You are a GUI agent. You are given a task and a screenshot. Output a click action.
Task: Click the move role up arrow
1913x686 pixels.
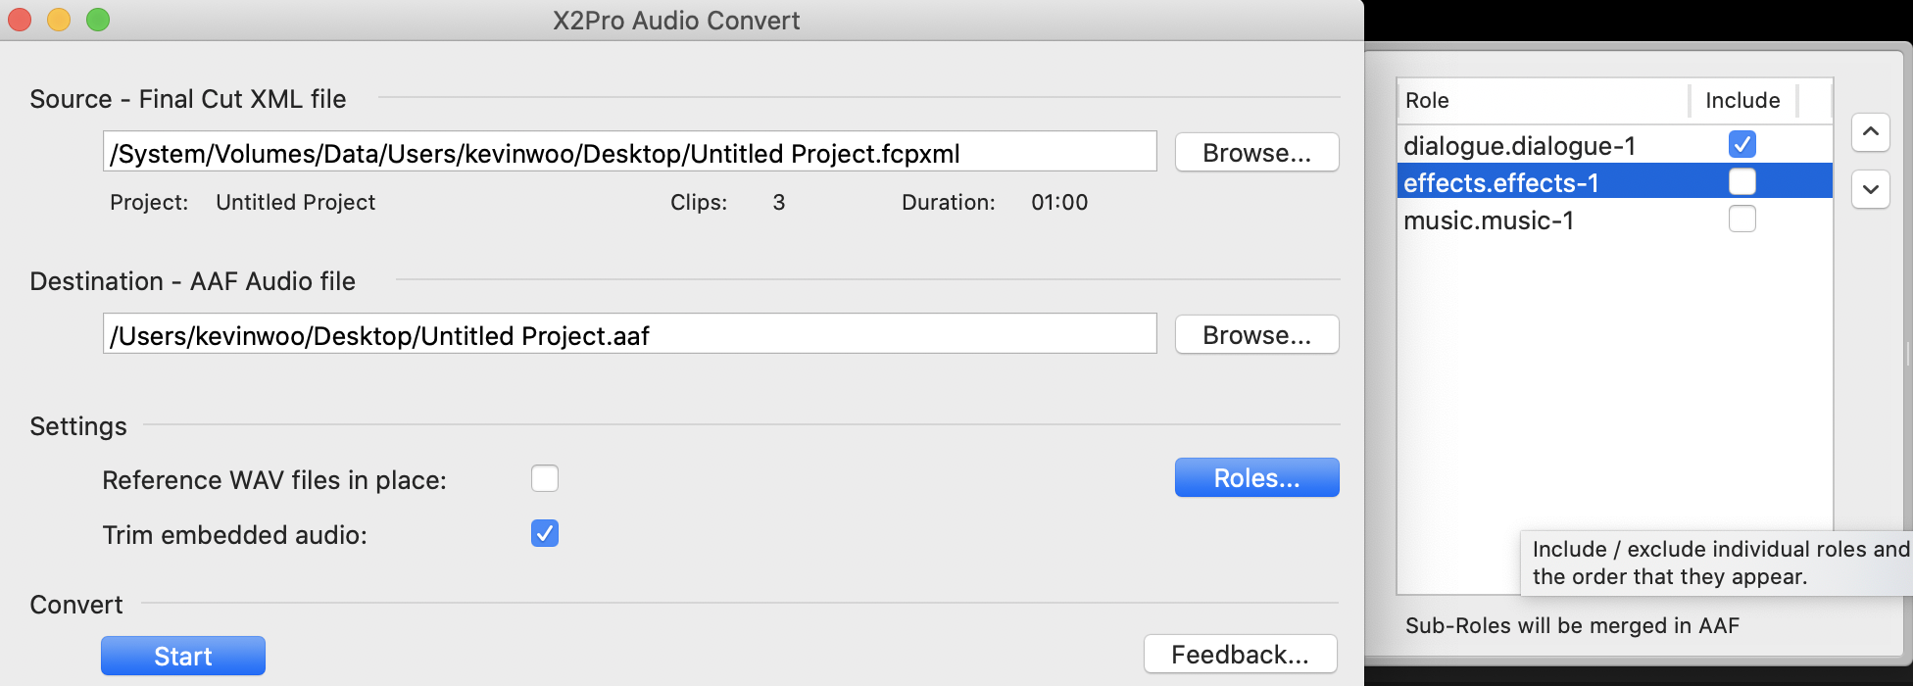pos(1870,132)
